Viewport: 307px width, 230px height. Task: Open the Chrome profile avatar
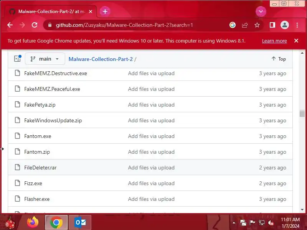(x=285, y=25)
